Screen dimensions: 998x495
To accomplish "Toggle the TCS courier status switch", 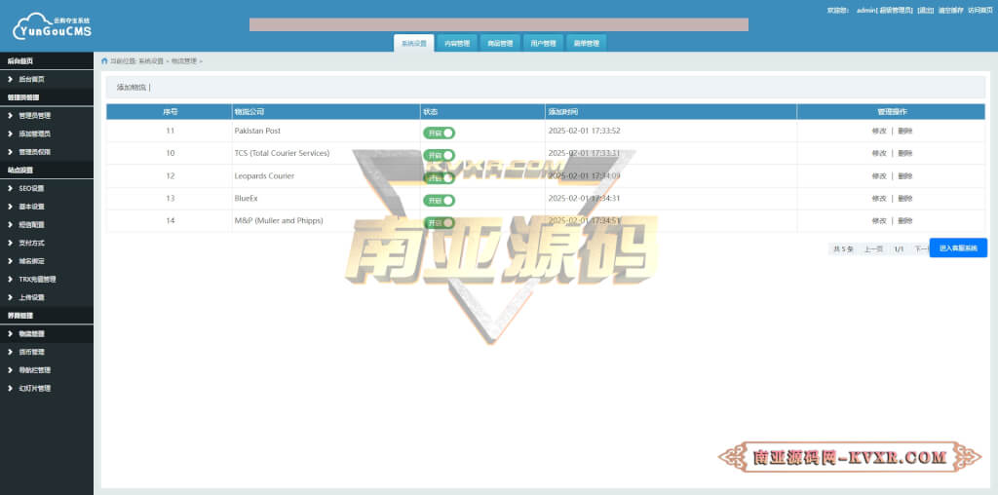I will 440,155.
